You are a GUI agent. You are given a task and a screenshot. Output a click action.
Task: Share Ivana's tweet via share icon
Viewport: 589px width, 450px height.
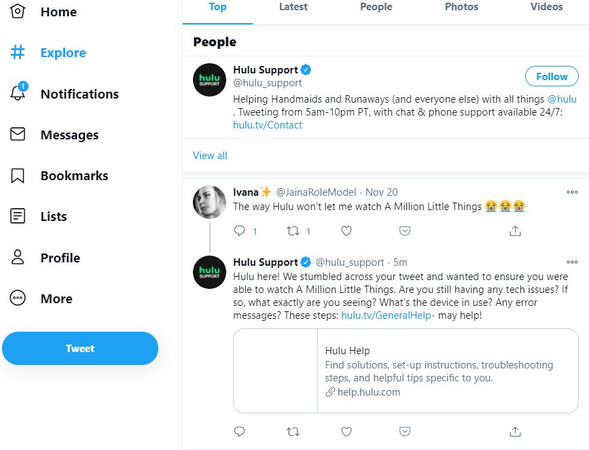coord(515,231)
